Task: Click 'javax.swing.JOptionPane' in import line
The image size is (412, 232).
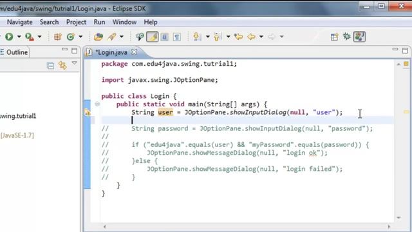Action: (172, 80)
